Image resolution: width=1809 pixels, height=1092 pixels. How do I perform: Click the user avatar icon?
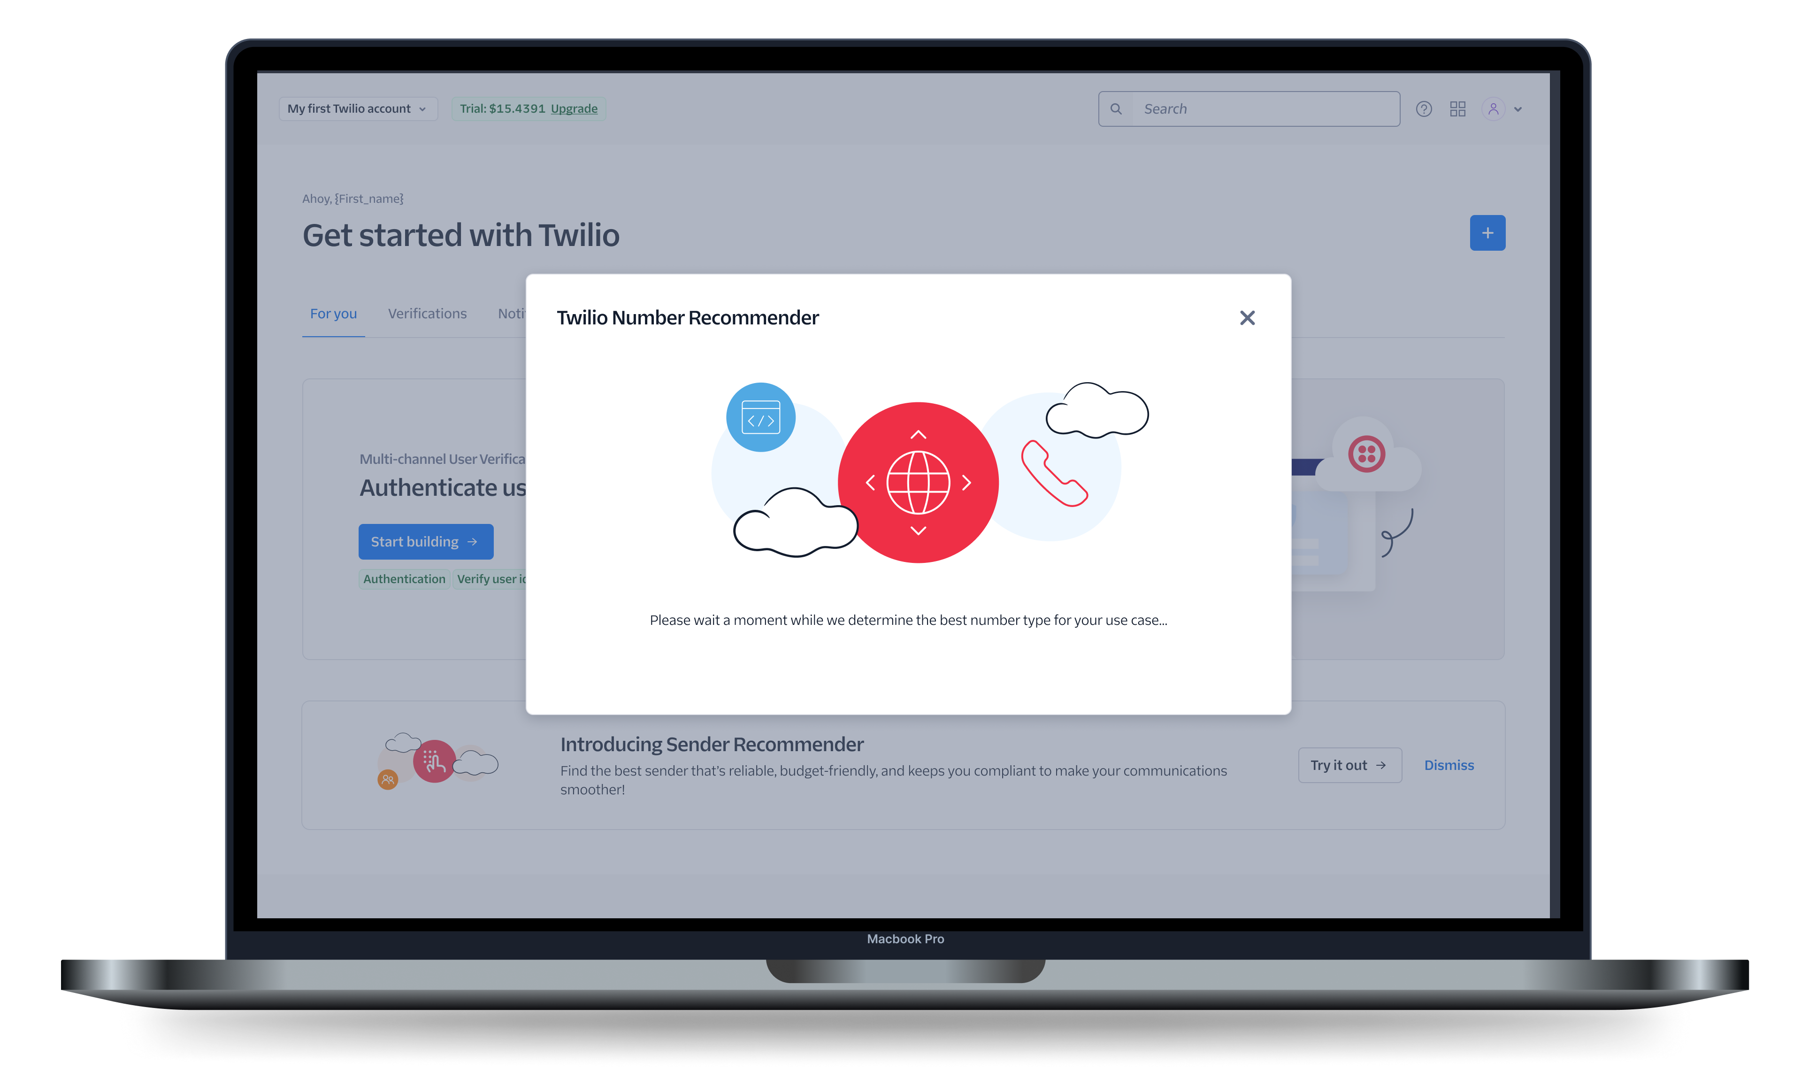pyautogui.click(x=1493, y=109)
